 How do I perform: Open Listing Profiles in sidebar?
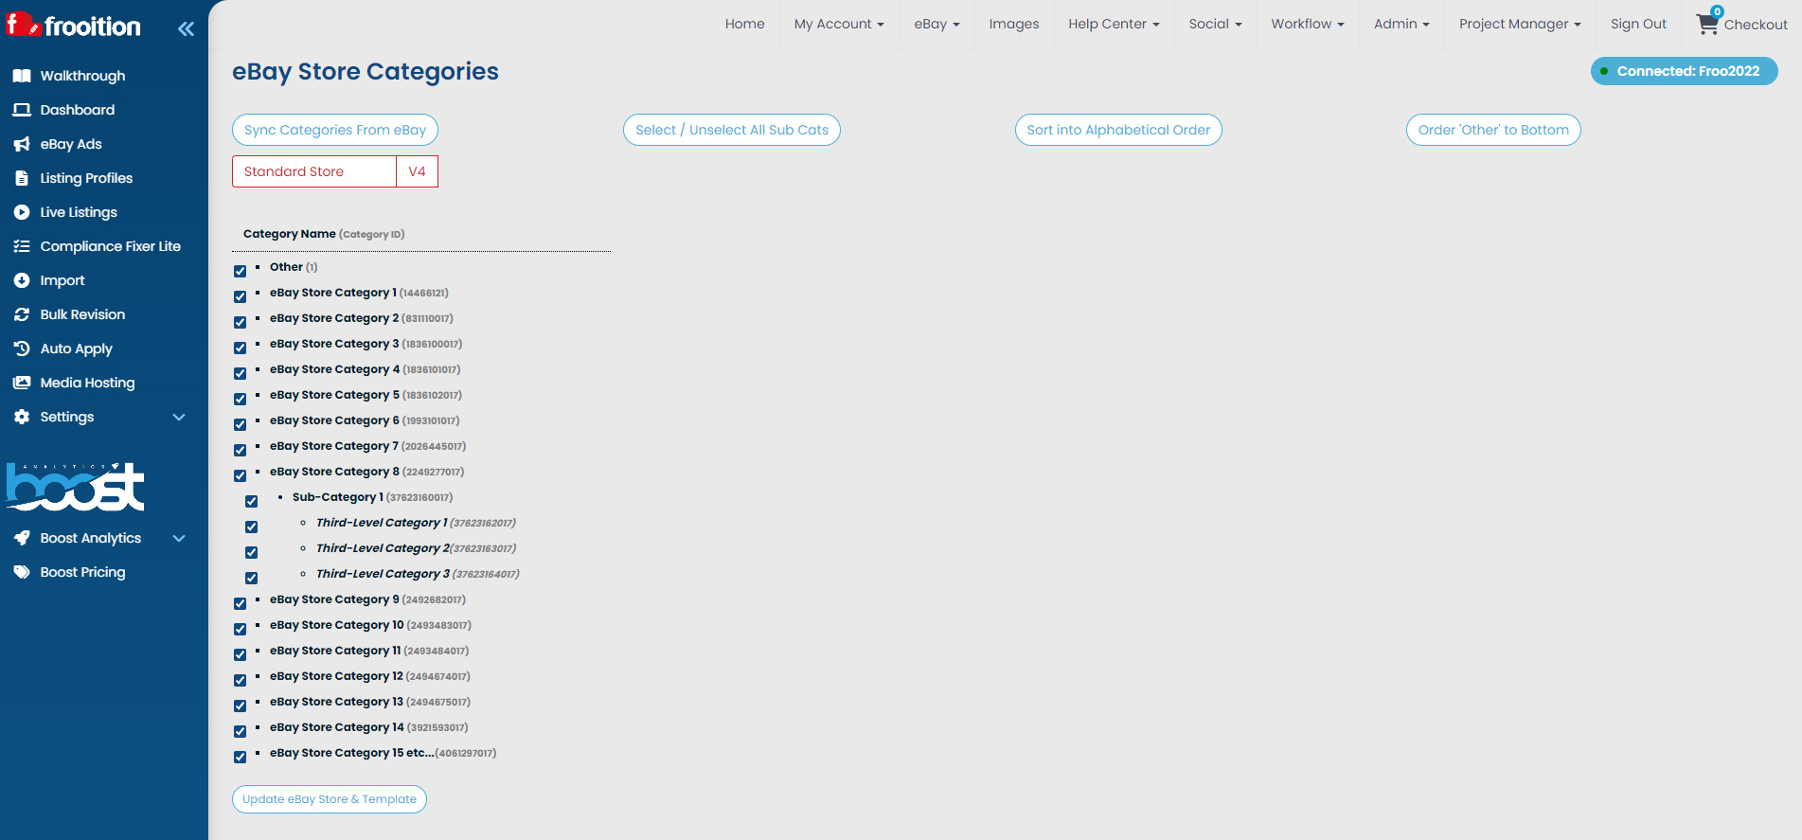(x=86, y=178)
